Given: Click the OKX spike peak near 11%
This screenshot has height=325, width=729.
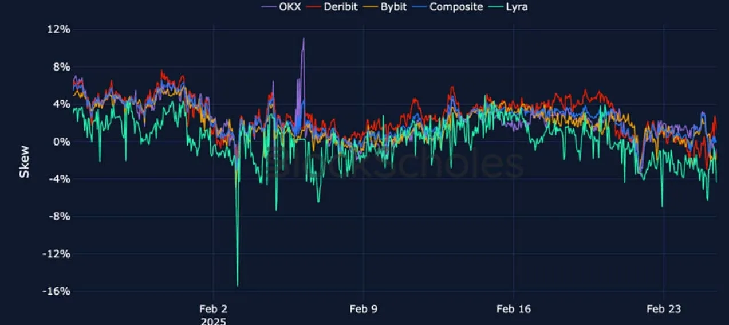Looking at the screenshot, I should 304,39.
